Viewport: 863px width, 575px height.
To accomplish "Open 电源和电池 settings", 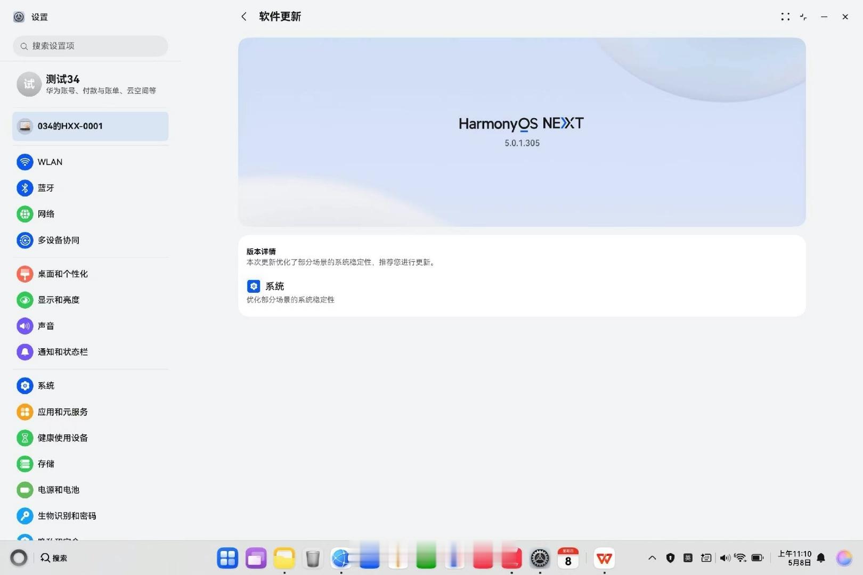I will pyautogui.click(x=91, y=490).
